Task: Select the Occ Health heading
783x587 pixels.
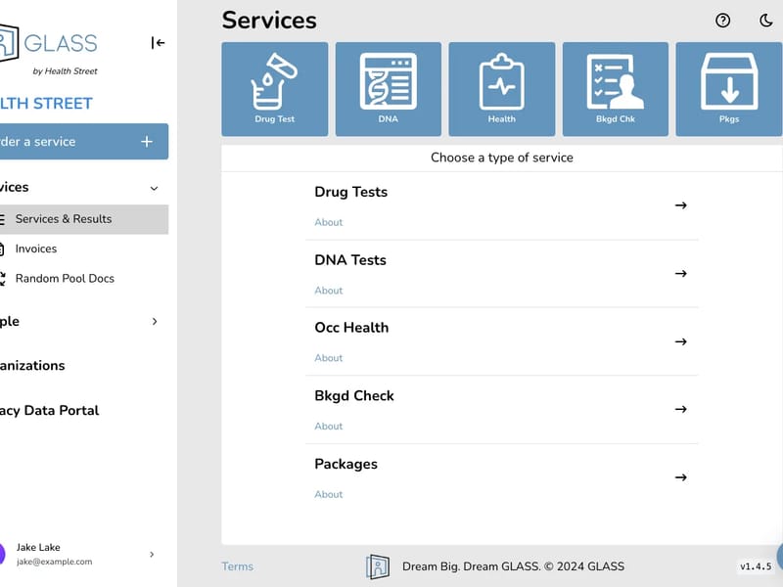Action: click(x=351, y=328)
